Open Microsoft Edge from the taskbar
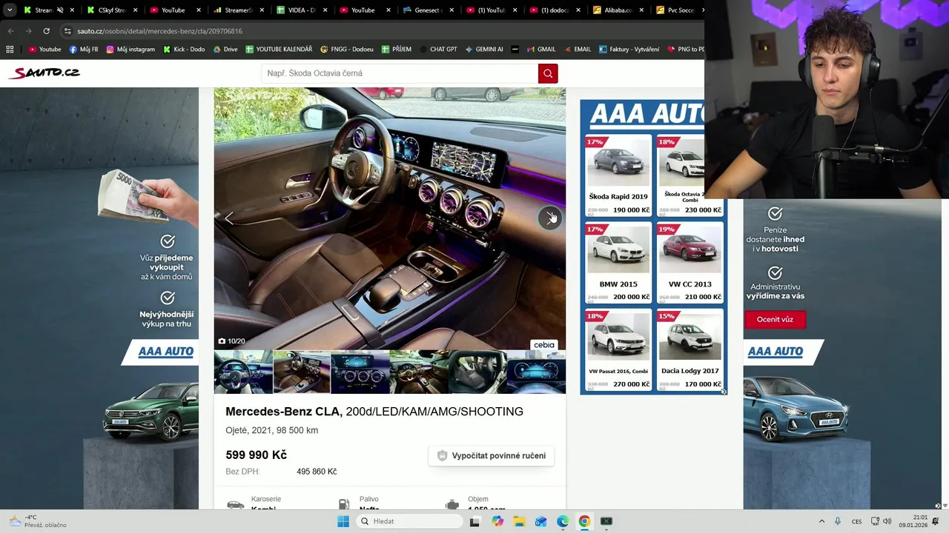Image resolution: width=949 pixels, height=533 pixels. 563,521
